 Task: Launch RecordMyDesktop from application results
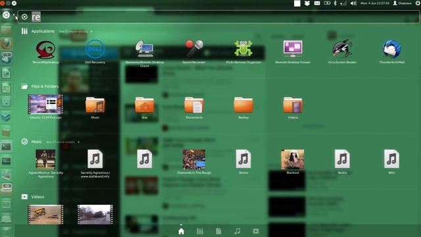(45, 52)
